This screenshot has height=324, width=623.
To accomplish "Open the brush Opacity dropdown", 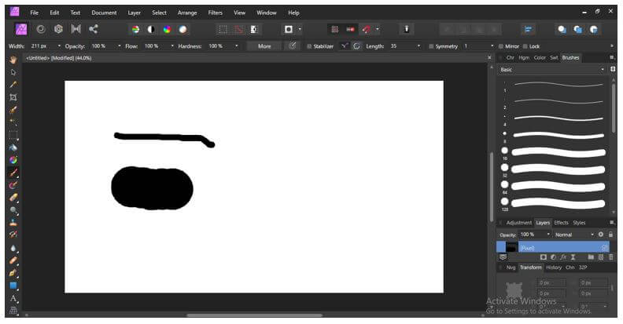I will tap(120, 46).
